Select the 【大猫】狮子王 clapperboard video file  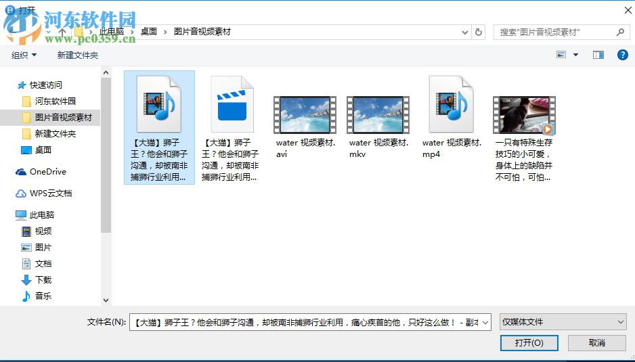coord(232,104)
